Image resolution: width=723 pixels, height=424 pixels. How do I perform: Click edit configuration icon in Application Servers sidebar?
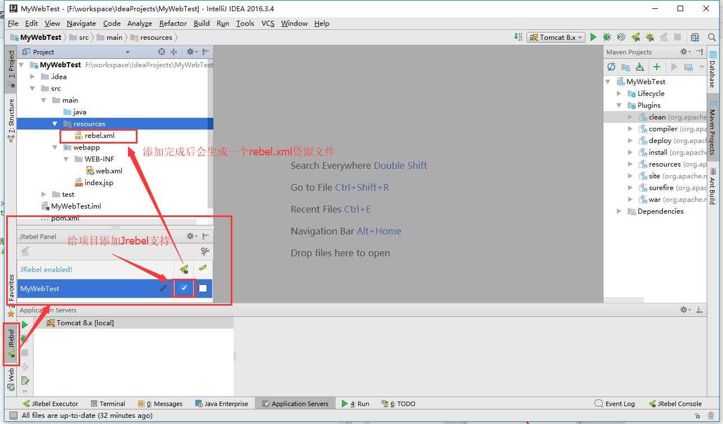25,381
